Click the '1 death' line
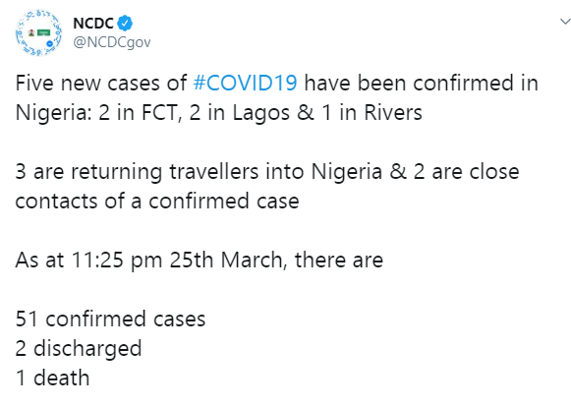The width and height of the screenshot is (571, 407). 52,378
